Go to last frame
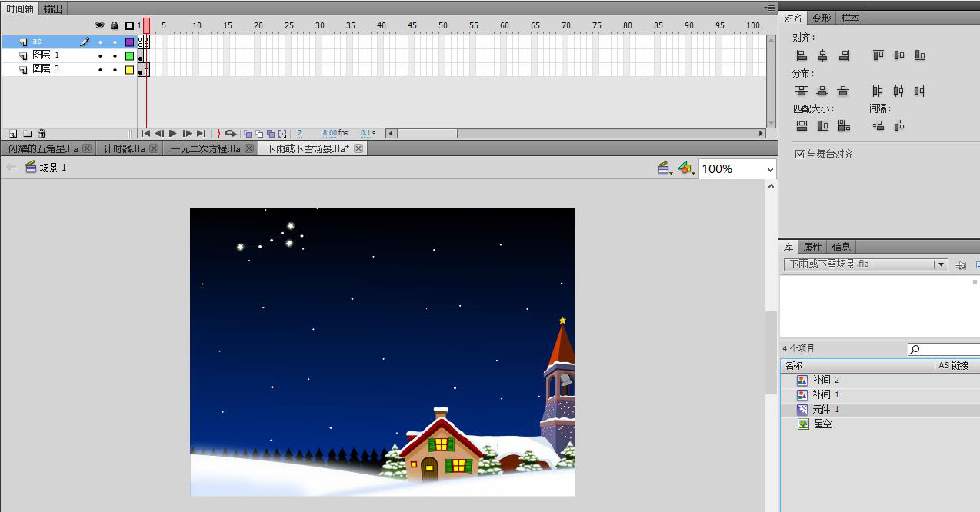 pos(201,134)
